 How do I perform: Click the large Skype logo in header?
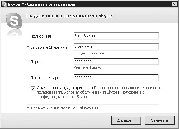tap(14, 21)
